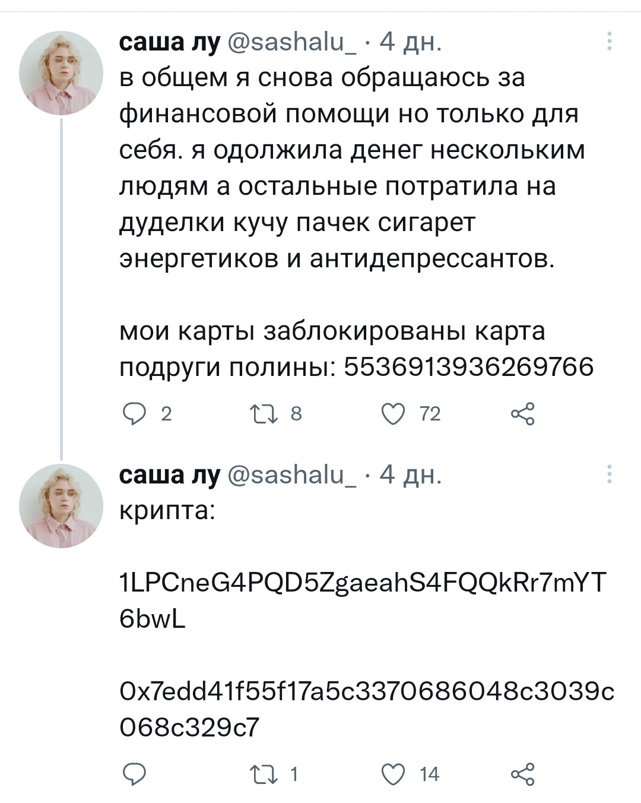The height and width of the screenshot is (803, 641).
Task: Open the first tweet's text body
Action: coord(350,168)
